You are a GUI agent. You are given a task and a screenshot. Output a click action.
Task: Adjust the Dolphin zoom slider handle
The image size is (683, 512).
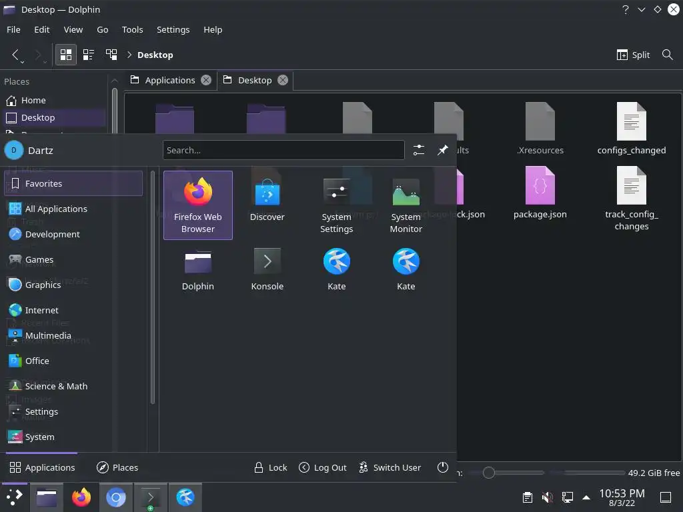pos(488,473)
